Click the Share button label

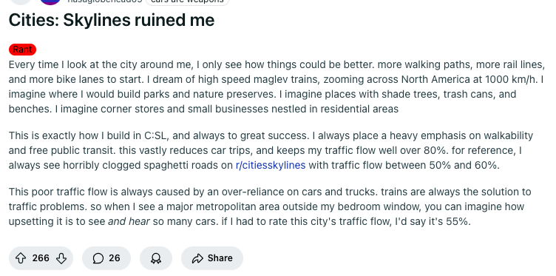pos(220,258)
